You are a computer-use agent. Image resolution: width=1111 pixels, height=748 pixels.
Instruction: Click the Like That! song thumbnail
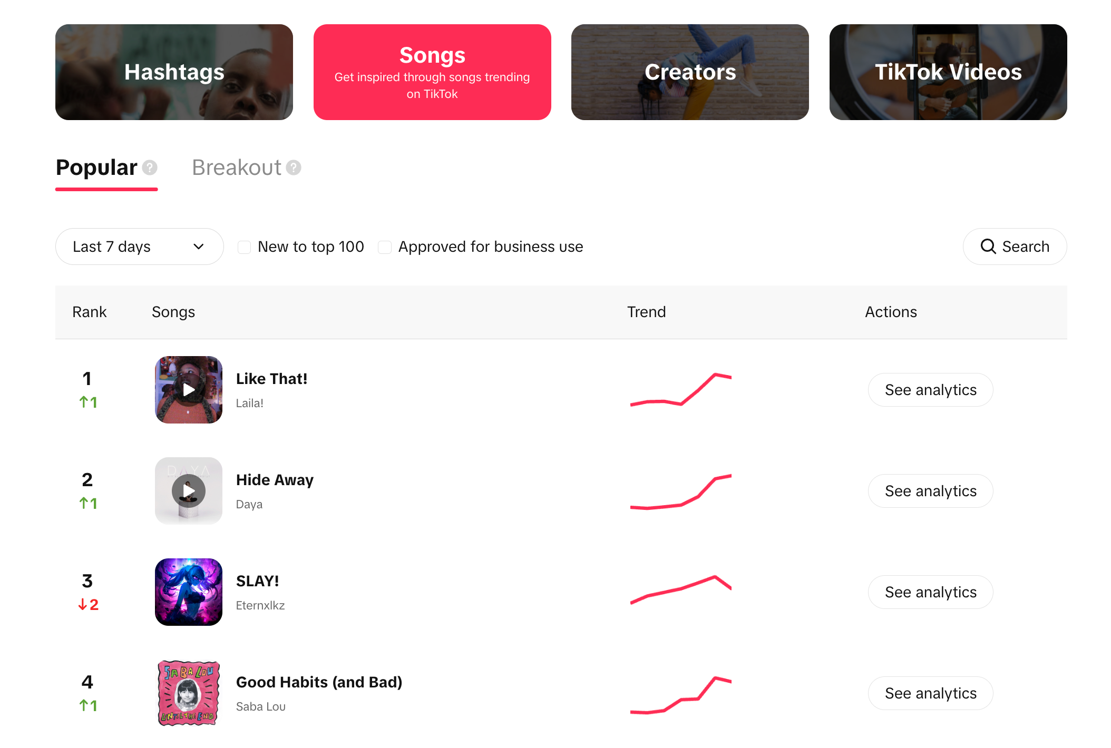click(x=189, y=389)
